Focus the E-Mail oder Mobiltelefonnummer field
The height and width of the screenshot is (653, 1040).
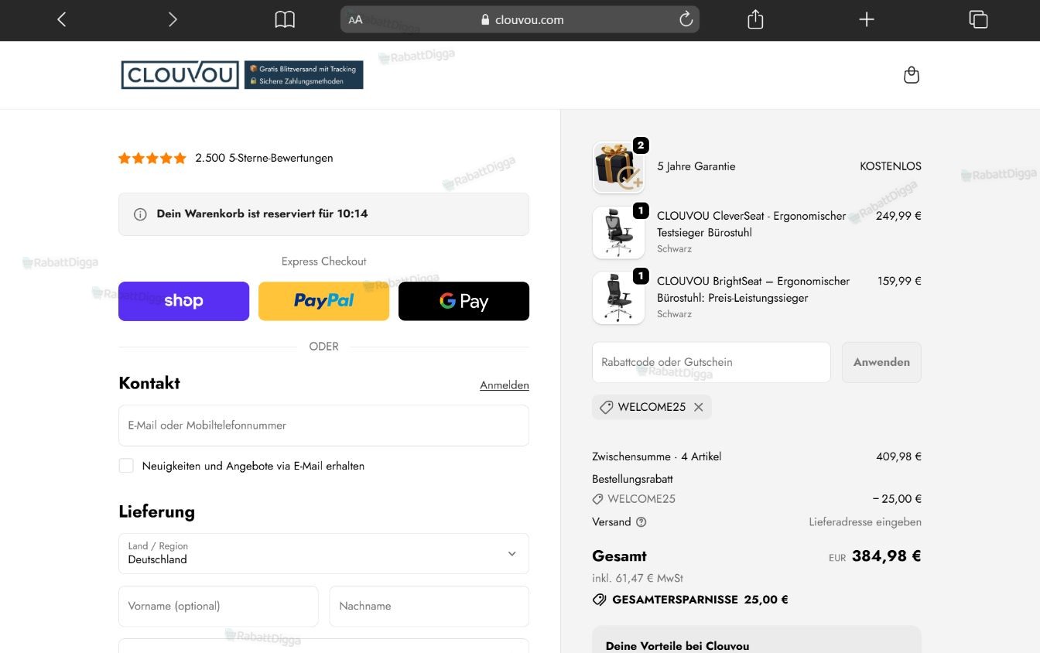pyautogui.click(x=323, y=426)
